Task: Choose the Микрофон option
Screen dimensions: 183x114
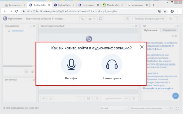Action: (x=71, y=64)
